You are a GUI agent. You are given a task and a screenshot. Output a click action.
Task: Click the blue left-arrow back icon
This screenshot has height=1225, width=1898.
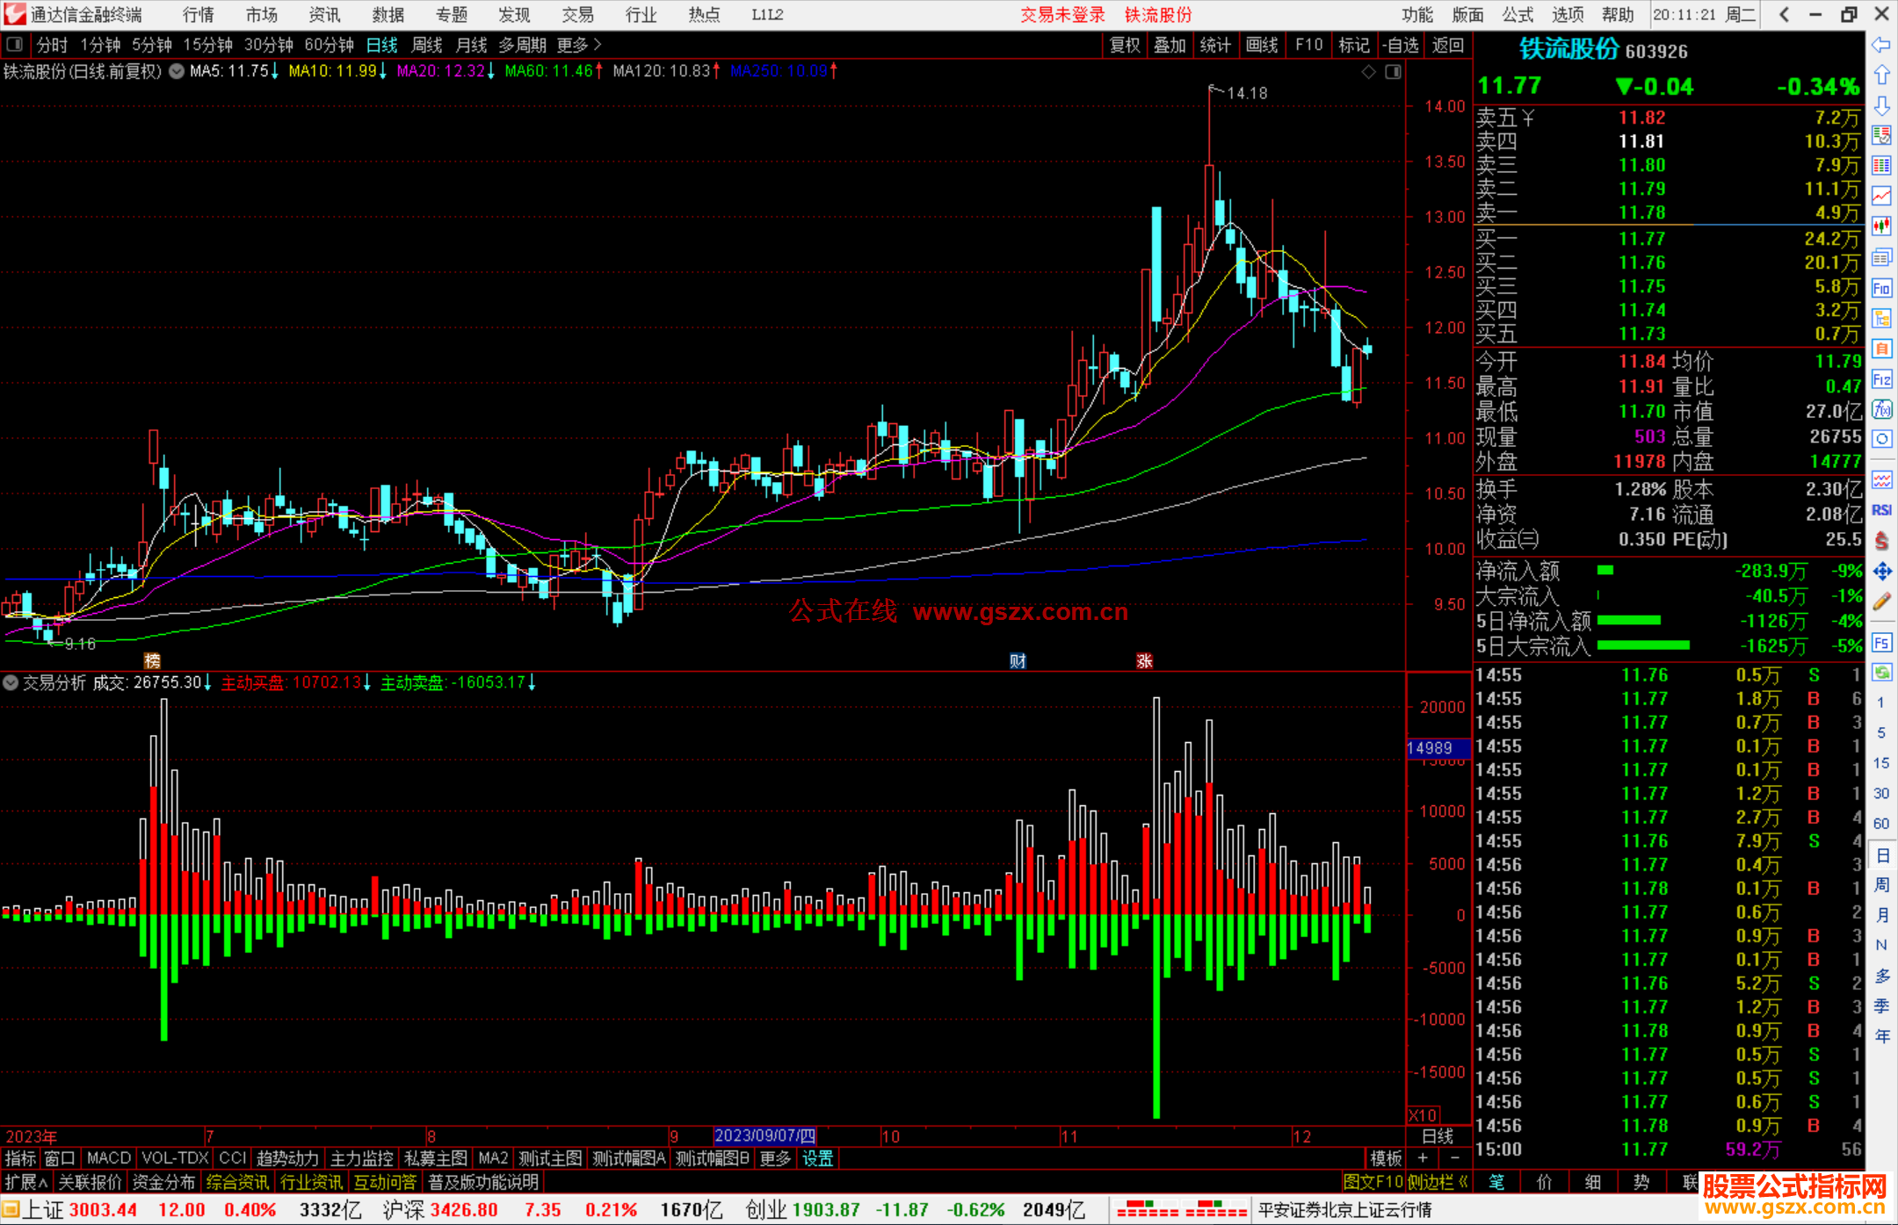[1881, 45]
